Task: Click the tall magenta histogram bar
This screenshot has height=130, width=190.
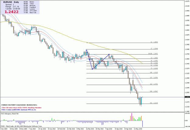Action: [x=132, y=117]
